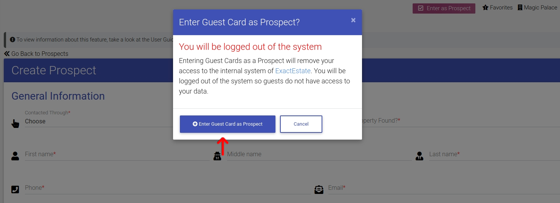This screenshot has height=203, width=560.
Task: Click the spy icon beside Middle name
Action: tap(217, 156)
